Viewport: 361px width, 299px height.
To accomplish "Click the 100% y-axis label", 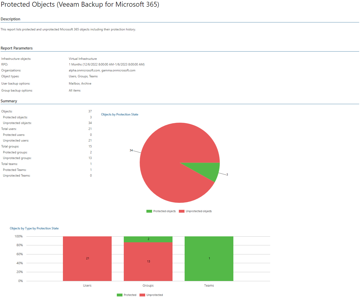I will pyautogui.click(x=19, y=236).
